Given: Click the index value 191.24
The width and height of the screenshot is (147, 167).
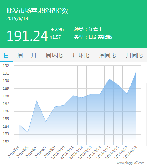Looking at the screenshot, I should [x=27, y=36].
